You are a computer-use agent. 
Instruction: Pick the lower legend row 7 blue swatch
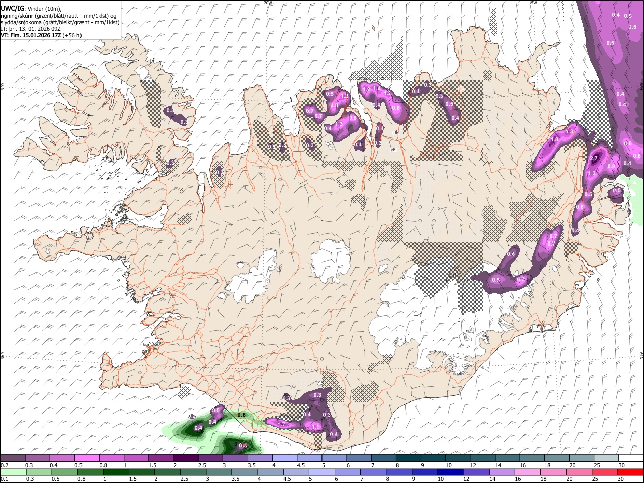coord(374,472)
